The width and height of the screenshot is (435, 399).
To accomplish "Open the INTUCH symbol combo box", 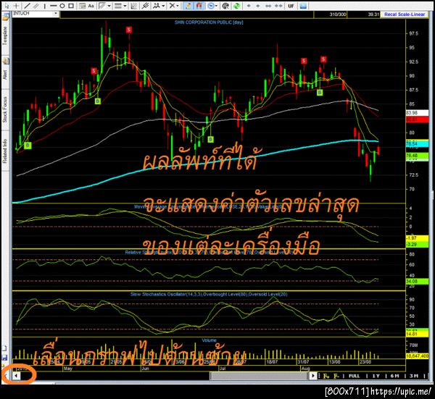I will (36, 13).
